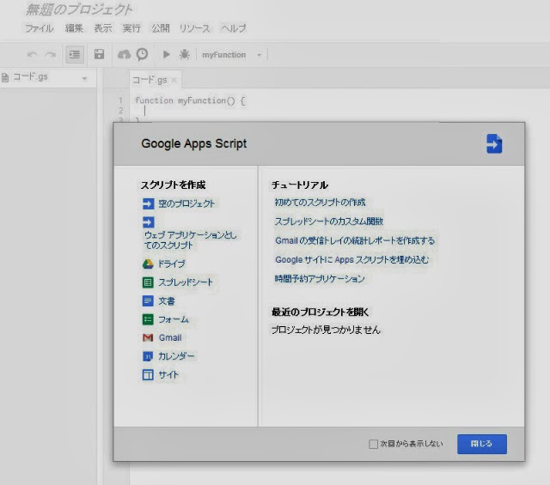
Task: Click the arrow icon above ウェブ アプリケーション
Action: [149, 221]
